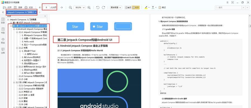The height and width of the screenshot is (108, 251).
Task: Close the Jetpack Compose document tab
Action: 35,12
